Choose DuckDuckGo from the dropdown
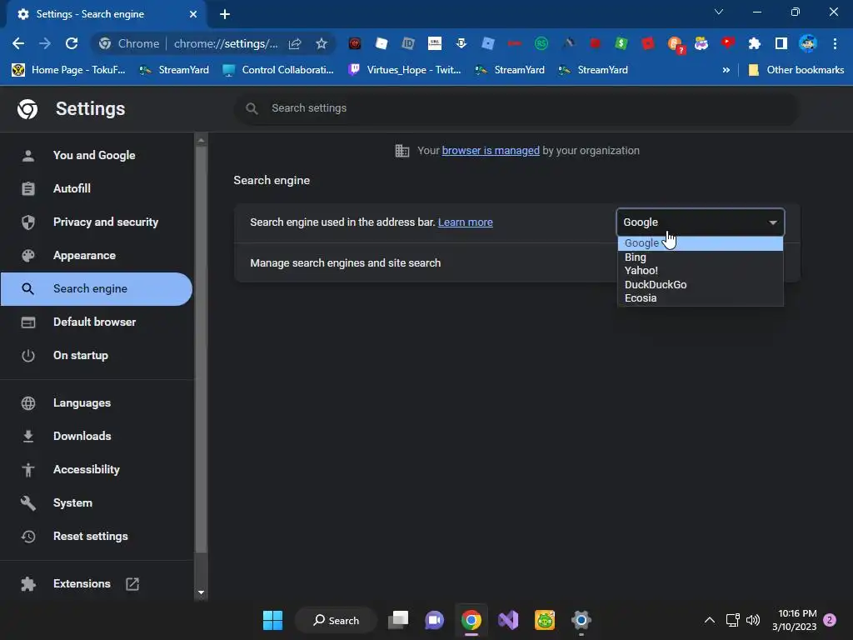This screenshot has height=640, width=853. pos(700,285)
